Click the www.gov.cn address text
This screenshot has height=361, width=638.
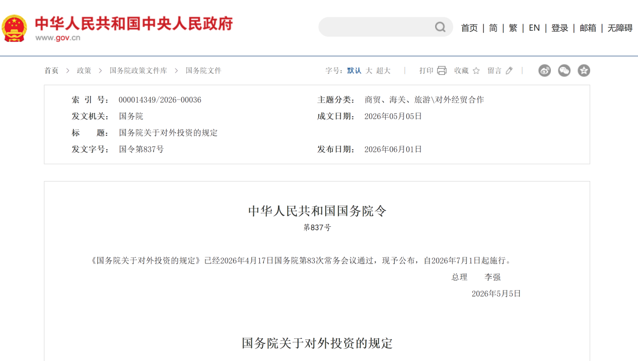[x=58, y=37]
